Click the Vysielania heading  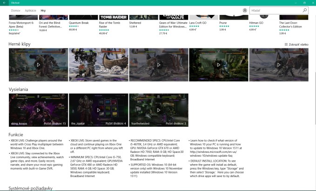pyautogui.click(x=18, y=89)
